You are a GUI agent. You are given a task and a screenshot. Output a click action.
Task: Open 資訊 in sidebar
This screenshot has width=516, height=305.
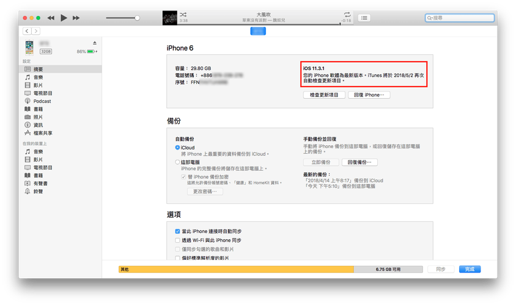point(61,125)
